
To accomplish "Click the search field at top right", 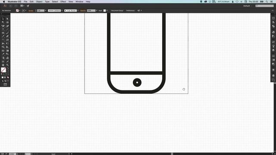I will click(264, 6).
